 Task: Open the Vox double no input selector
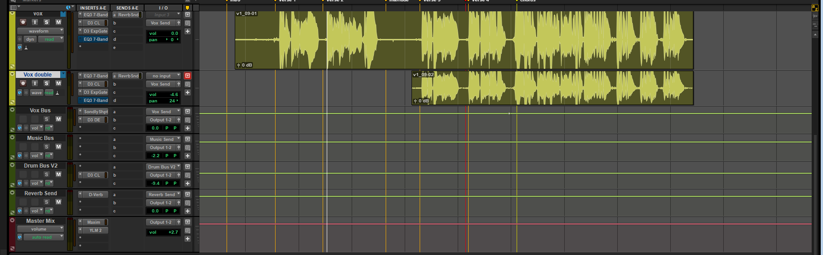coord(163,76)
